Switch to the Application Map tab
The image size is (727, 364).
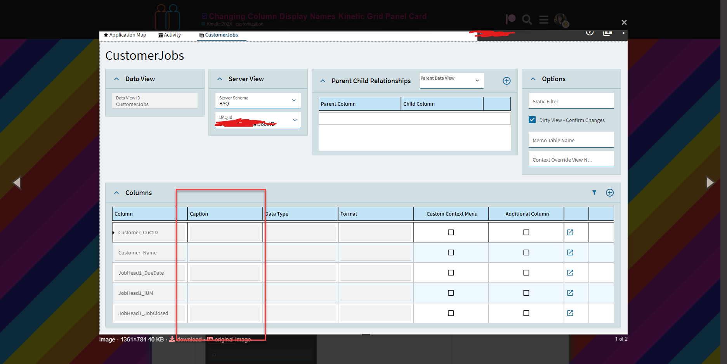[125, 35]
